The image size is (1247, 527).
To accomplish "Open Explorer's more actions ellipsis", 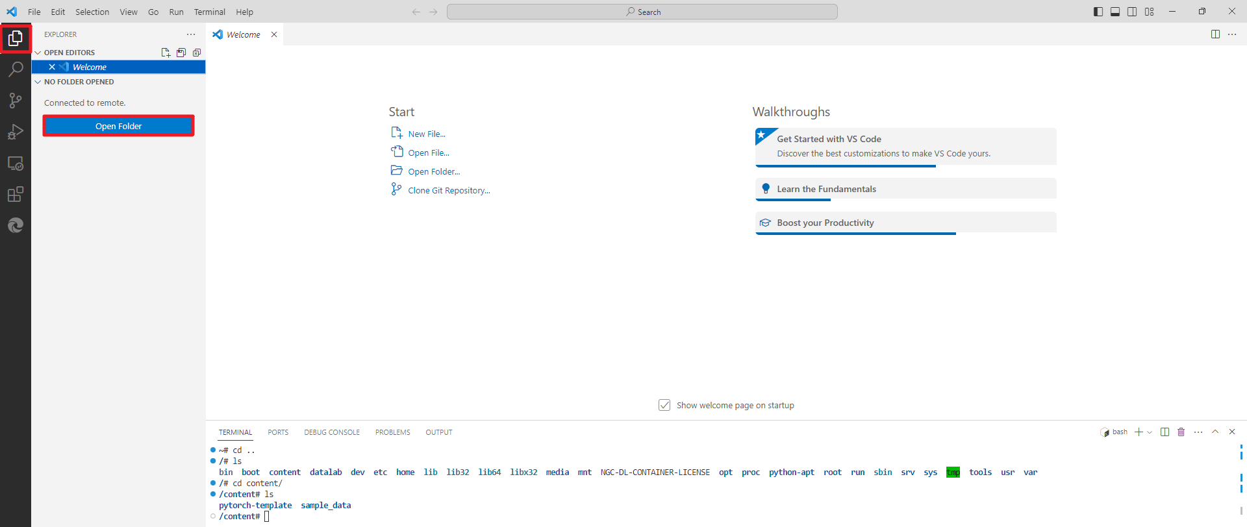I will 191,34.
